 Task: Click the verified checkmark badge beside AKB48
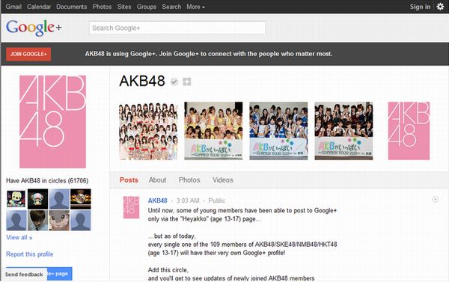(174, 82)
